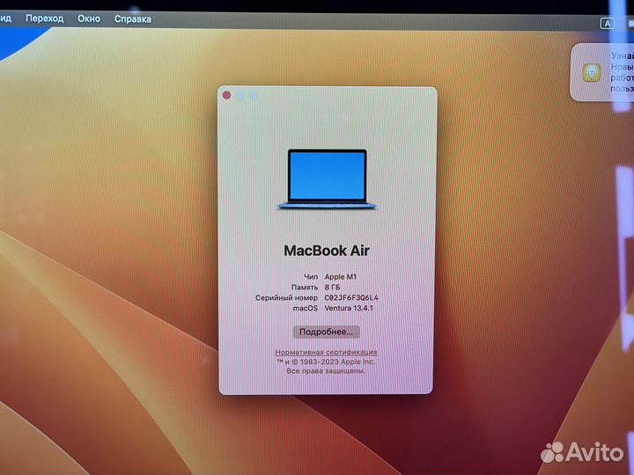Click the 8 ГБ memory value
The height and width of the screenshot is (475, 634).
click(332, 287)
